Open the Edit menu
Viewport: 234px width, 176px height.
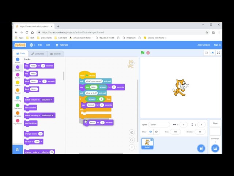click(48, 45)
